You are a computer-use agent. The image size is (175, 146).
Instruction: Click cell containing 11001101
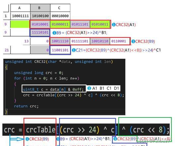60,50
